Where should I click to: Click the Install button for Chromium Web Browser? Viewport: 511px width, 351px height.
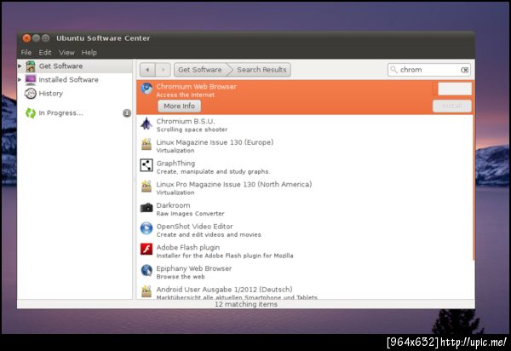click(452, 106)
